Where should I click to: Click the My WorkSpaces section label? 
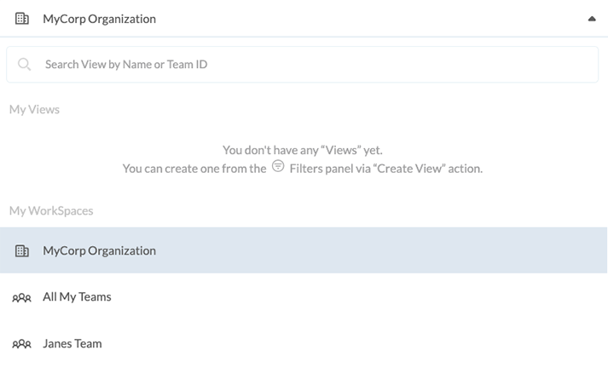coord(51,210)
